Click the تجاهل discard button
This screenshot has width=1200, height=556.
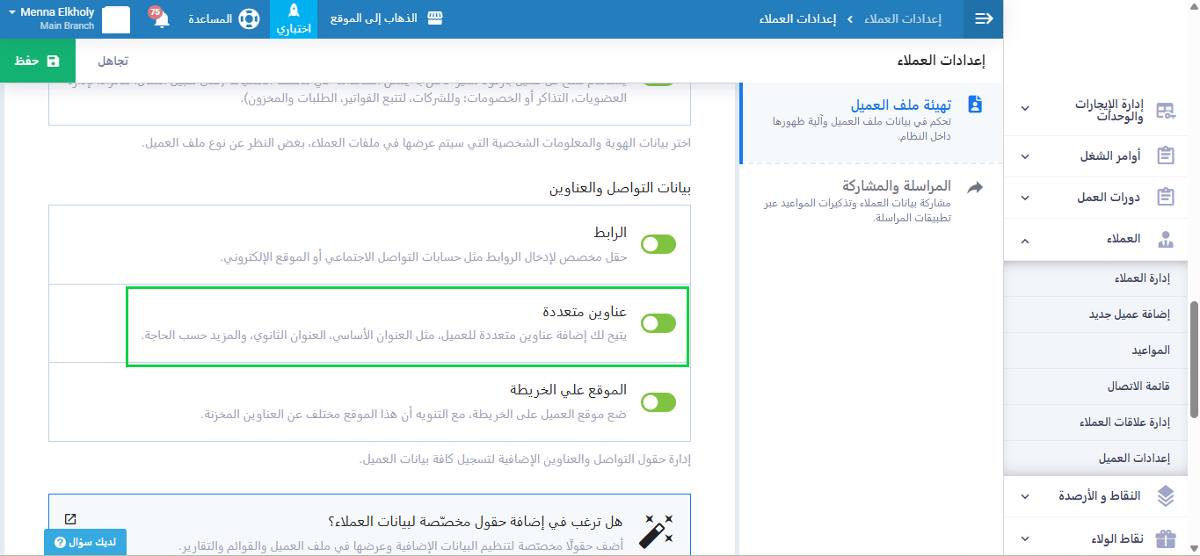point(113,61)
